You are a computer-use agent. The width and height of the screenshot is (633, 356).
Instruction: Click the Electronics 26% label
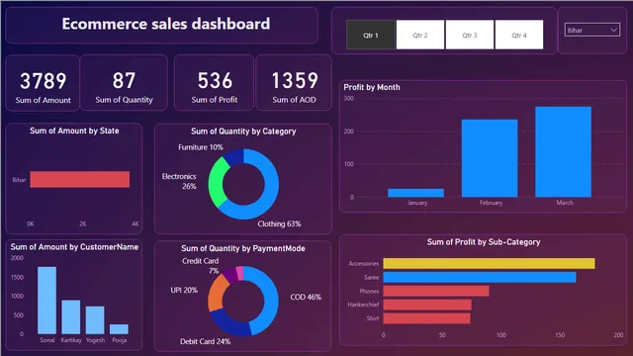pos(179,181)
